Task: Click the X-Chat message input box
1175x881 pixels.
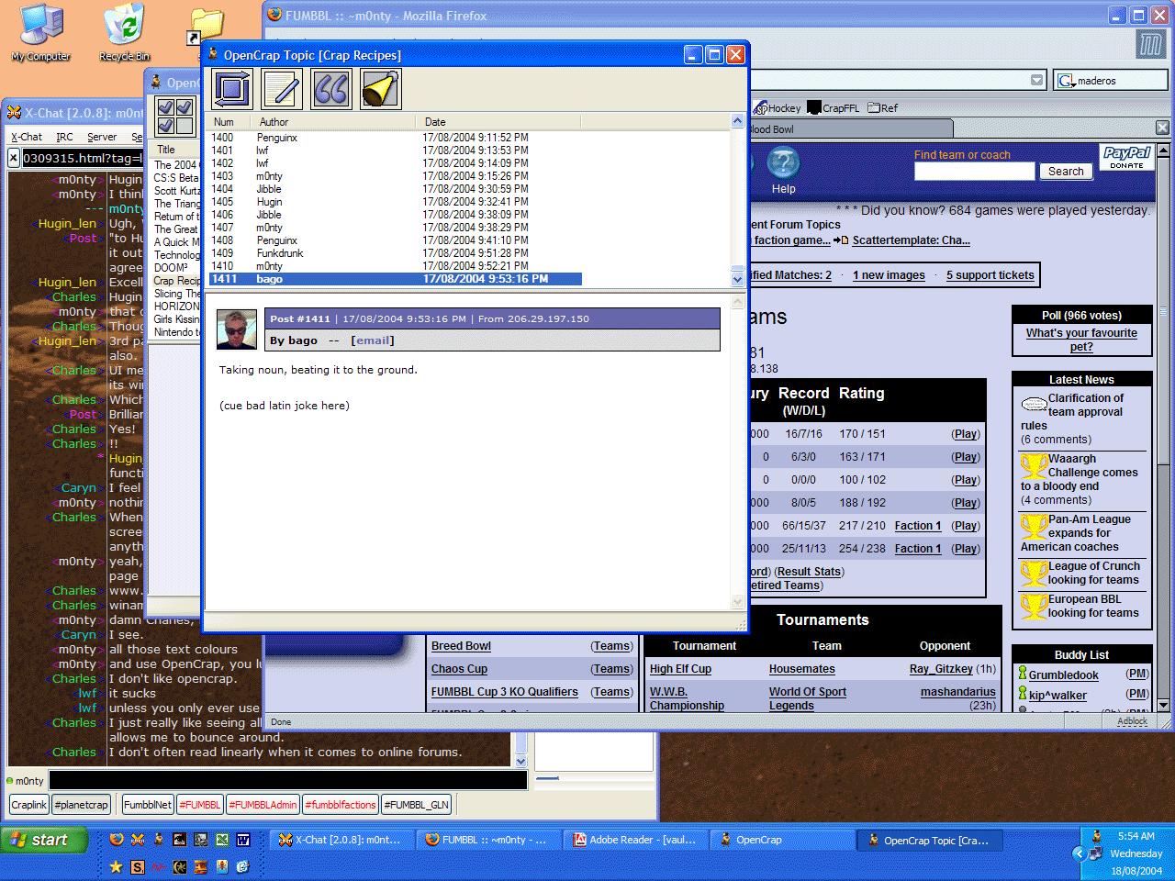Action: click(288, 781)
